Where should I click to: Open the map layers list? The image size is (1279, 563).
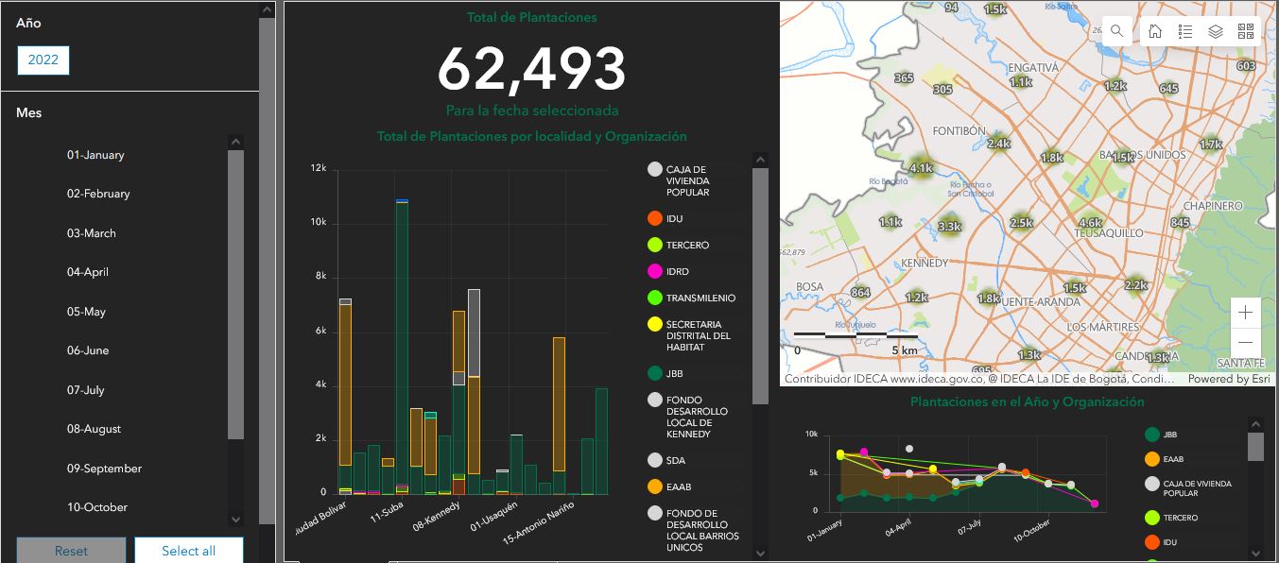click(1216, 31)
